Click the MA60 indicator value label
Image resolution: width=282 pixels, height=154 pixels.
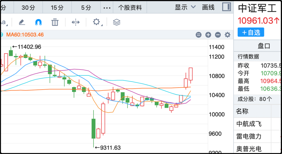[25, 35]
